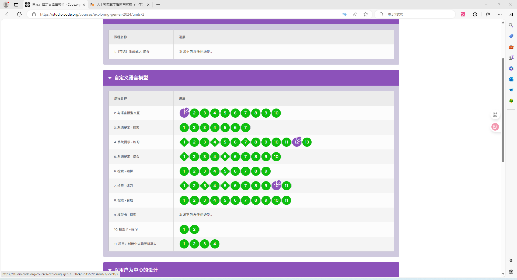Image resolution: width=517 pixels, height=280 pixels.
Task: Open level 1 bubble of 与语言模型交互 lesson
Action: pos(184,113)
